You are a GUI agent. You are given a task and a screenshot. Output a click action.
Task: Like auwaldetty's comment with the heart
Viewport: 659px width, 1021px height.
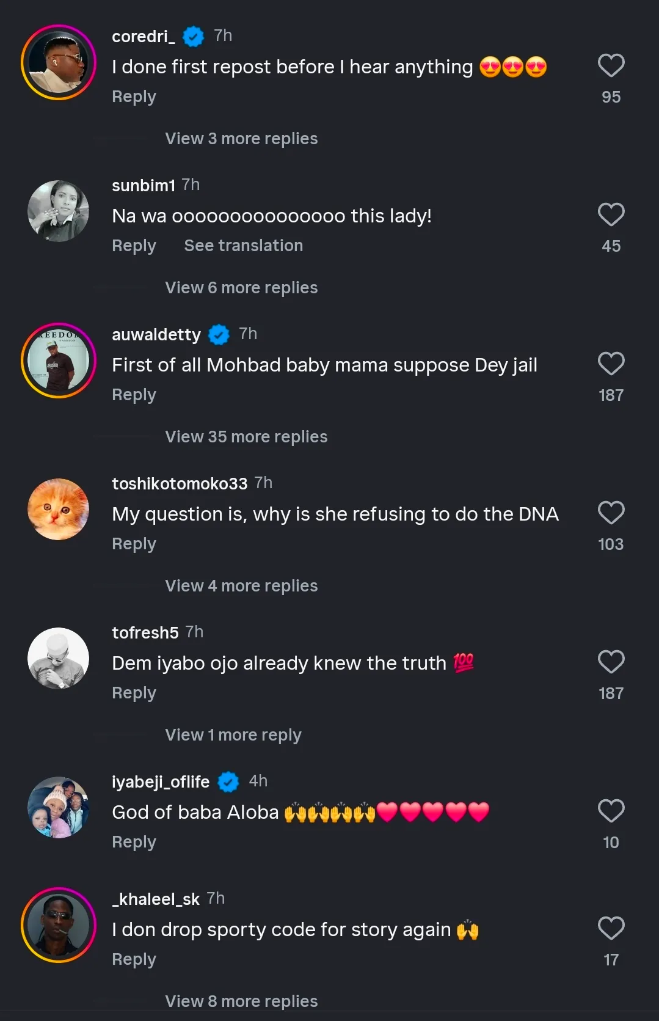(x=611, y=364)
